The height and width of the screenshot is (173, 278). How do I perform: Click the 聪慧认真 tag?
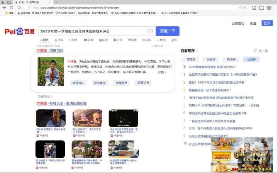coord(143,83)
